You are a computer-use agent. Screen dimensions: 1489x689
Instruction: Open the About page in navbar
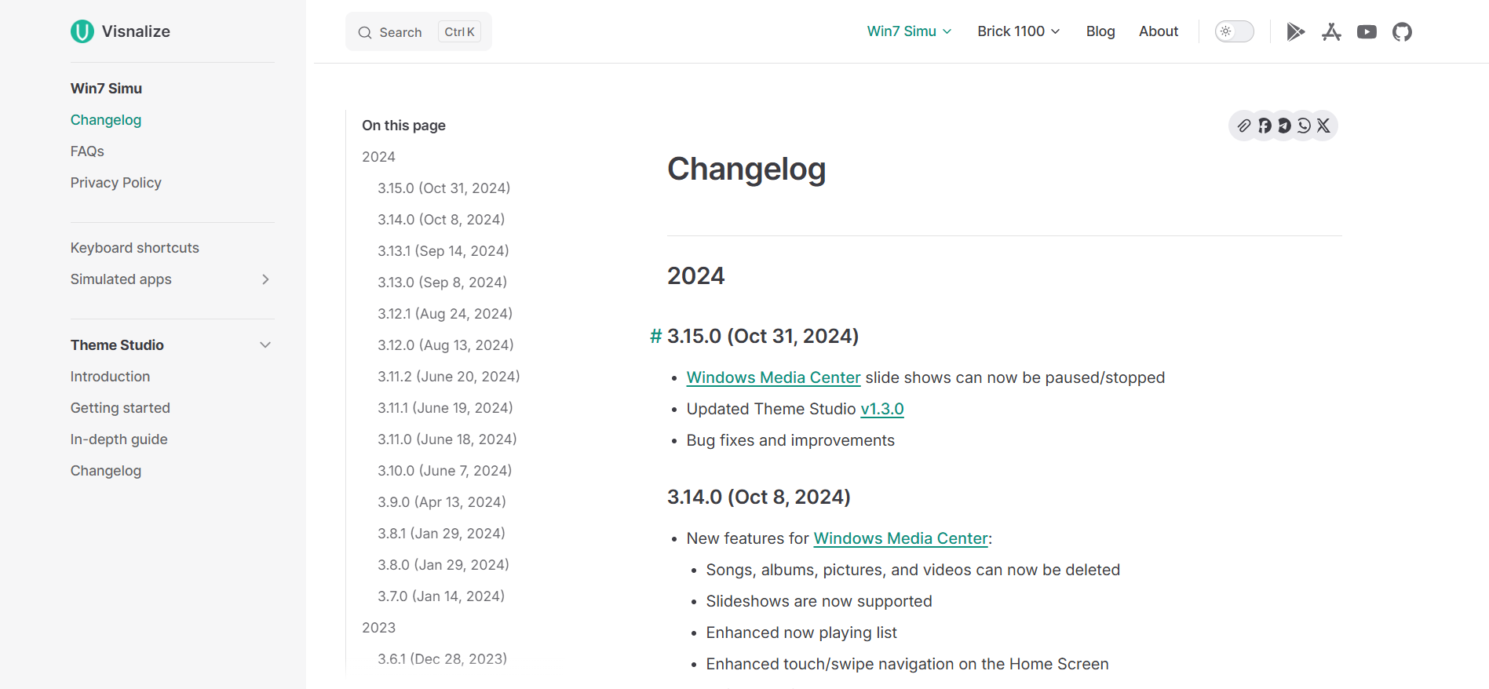[1159, 31]
